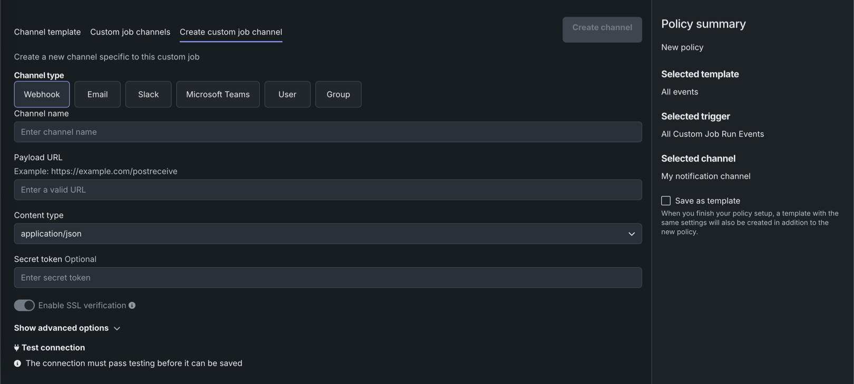Click the Content type dropdown chevron
Viewport: 854px width, 384px height.
click(x=631, y=234)
